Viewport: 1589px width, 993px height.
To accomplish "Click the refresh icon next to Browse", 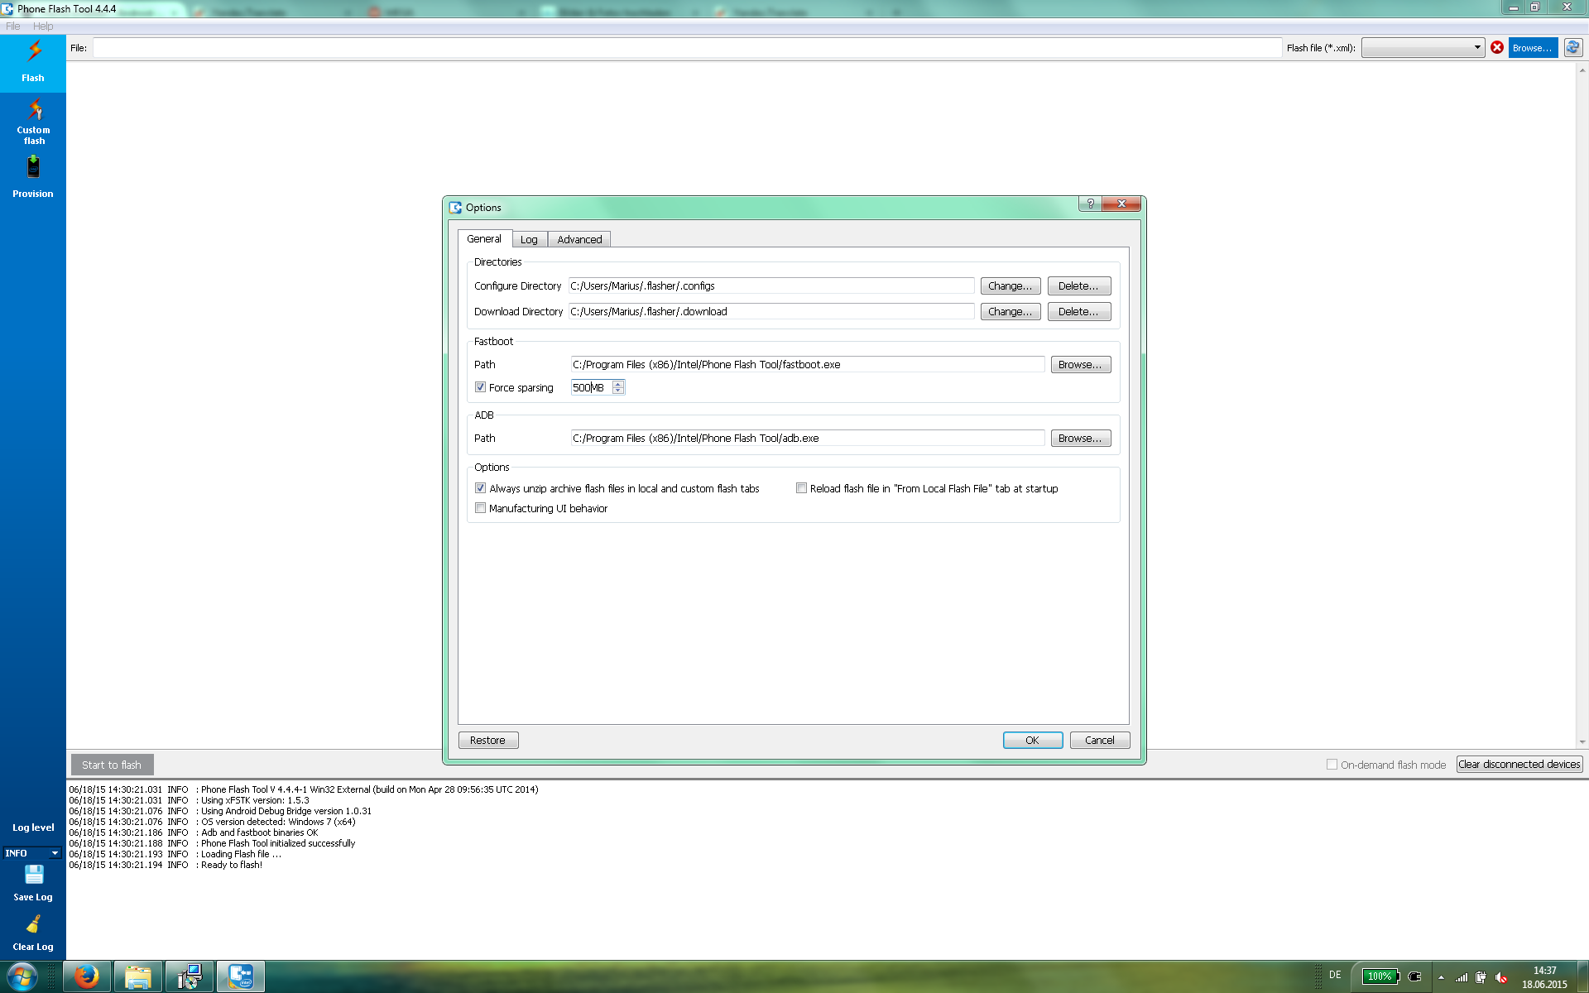I will 1573,47.
